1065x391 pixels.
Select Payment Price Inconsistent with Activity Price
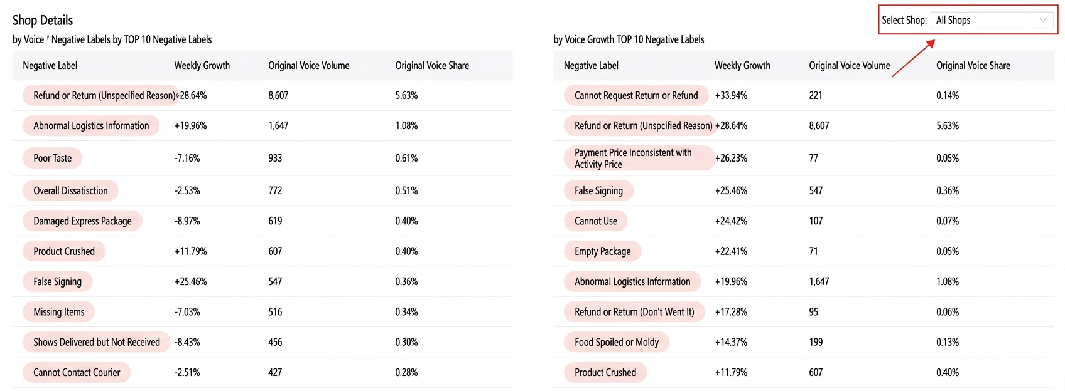[639, 158]
